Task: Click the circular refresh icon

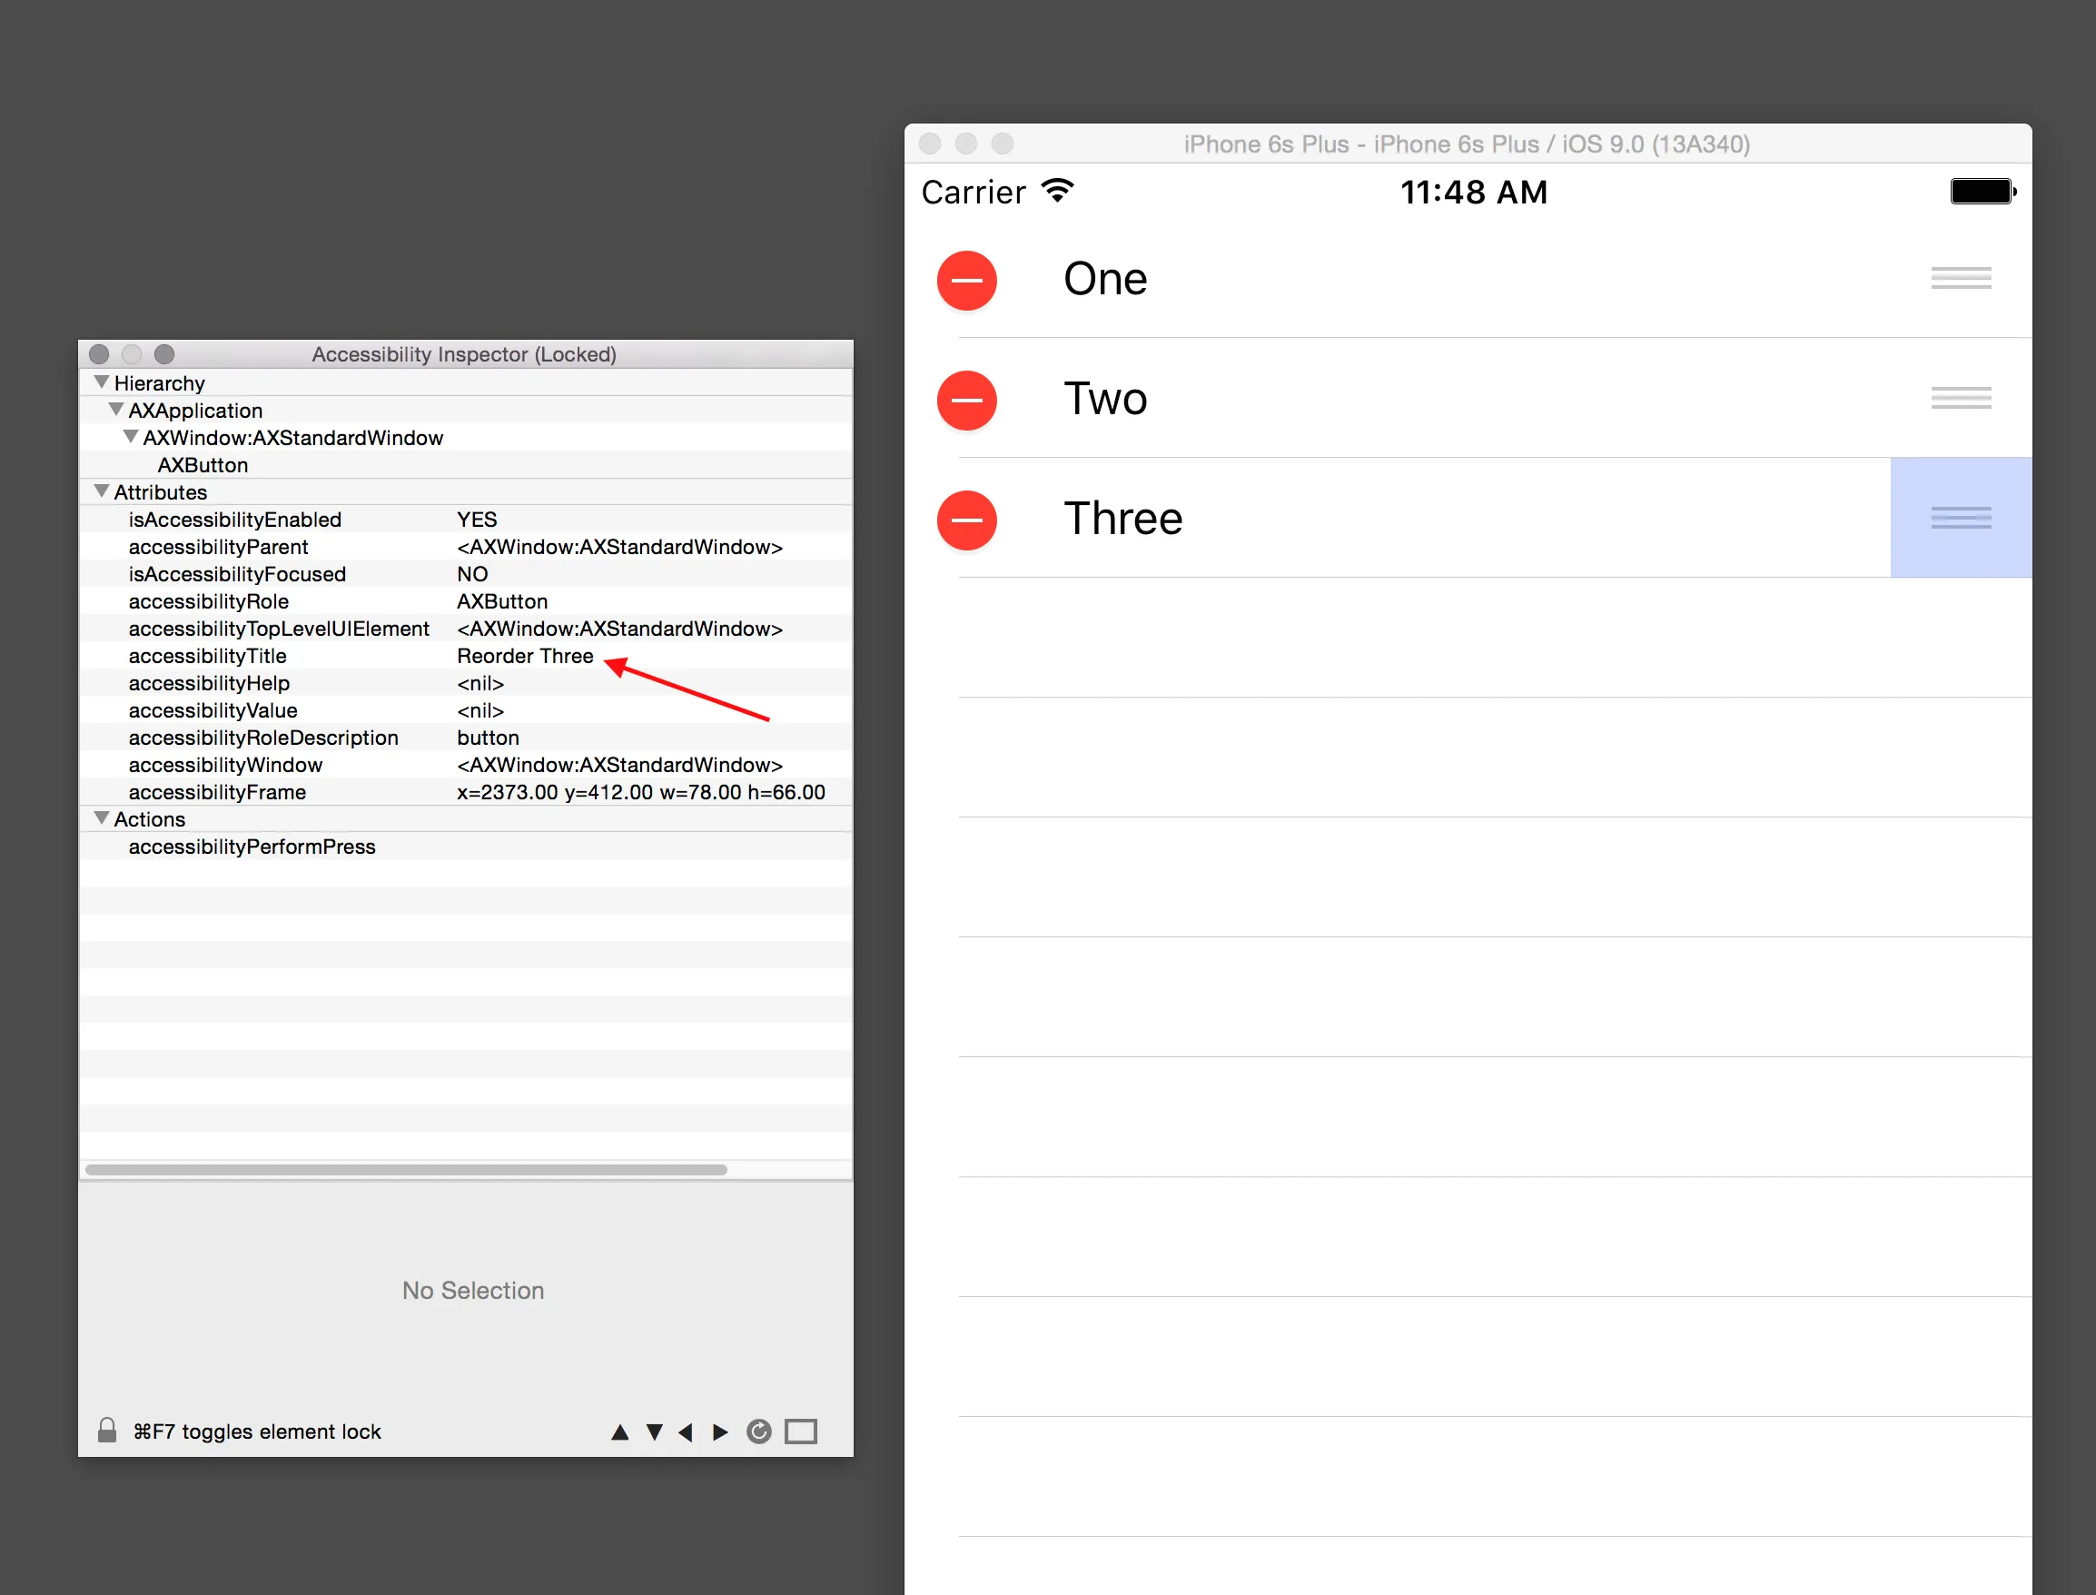Action: 758,1431
